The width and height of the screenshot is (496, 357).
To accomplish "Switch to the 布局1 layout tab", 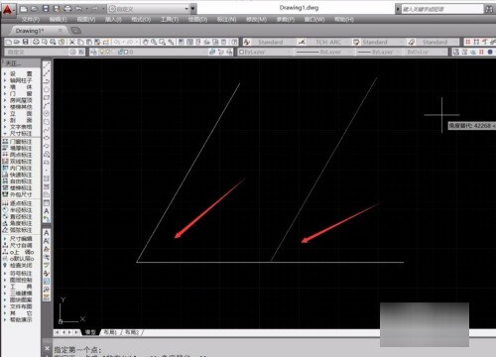I will click(110, 332).
